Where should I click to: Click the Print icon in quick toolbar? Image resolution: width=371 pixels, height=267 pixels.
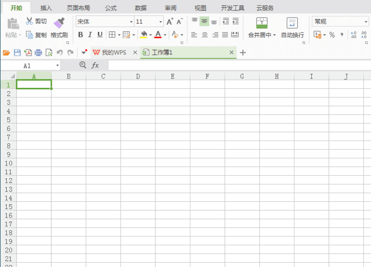click(38, 52)
